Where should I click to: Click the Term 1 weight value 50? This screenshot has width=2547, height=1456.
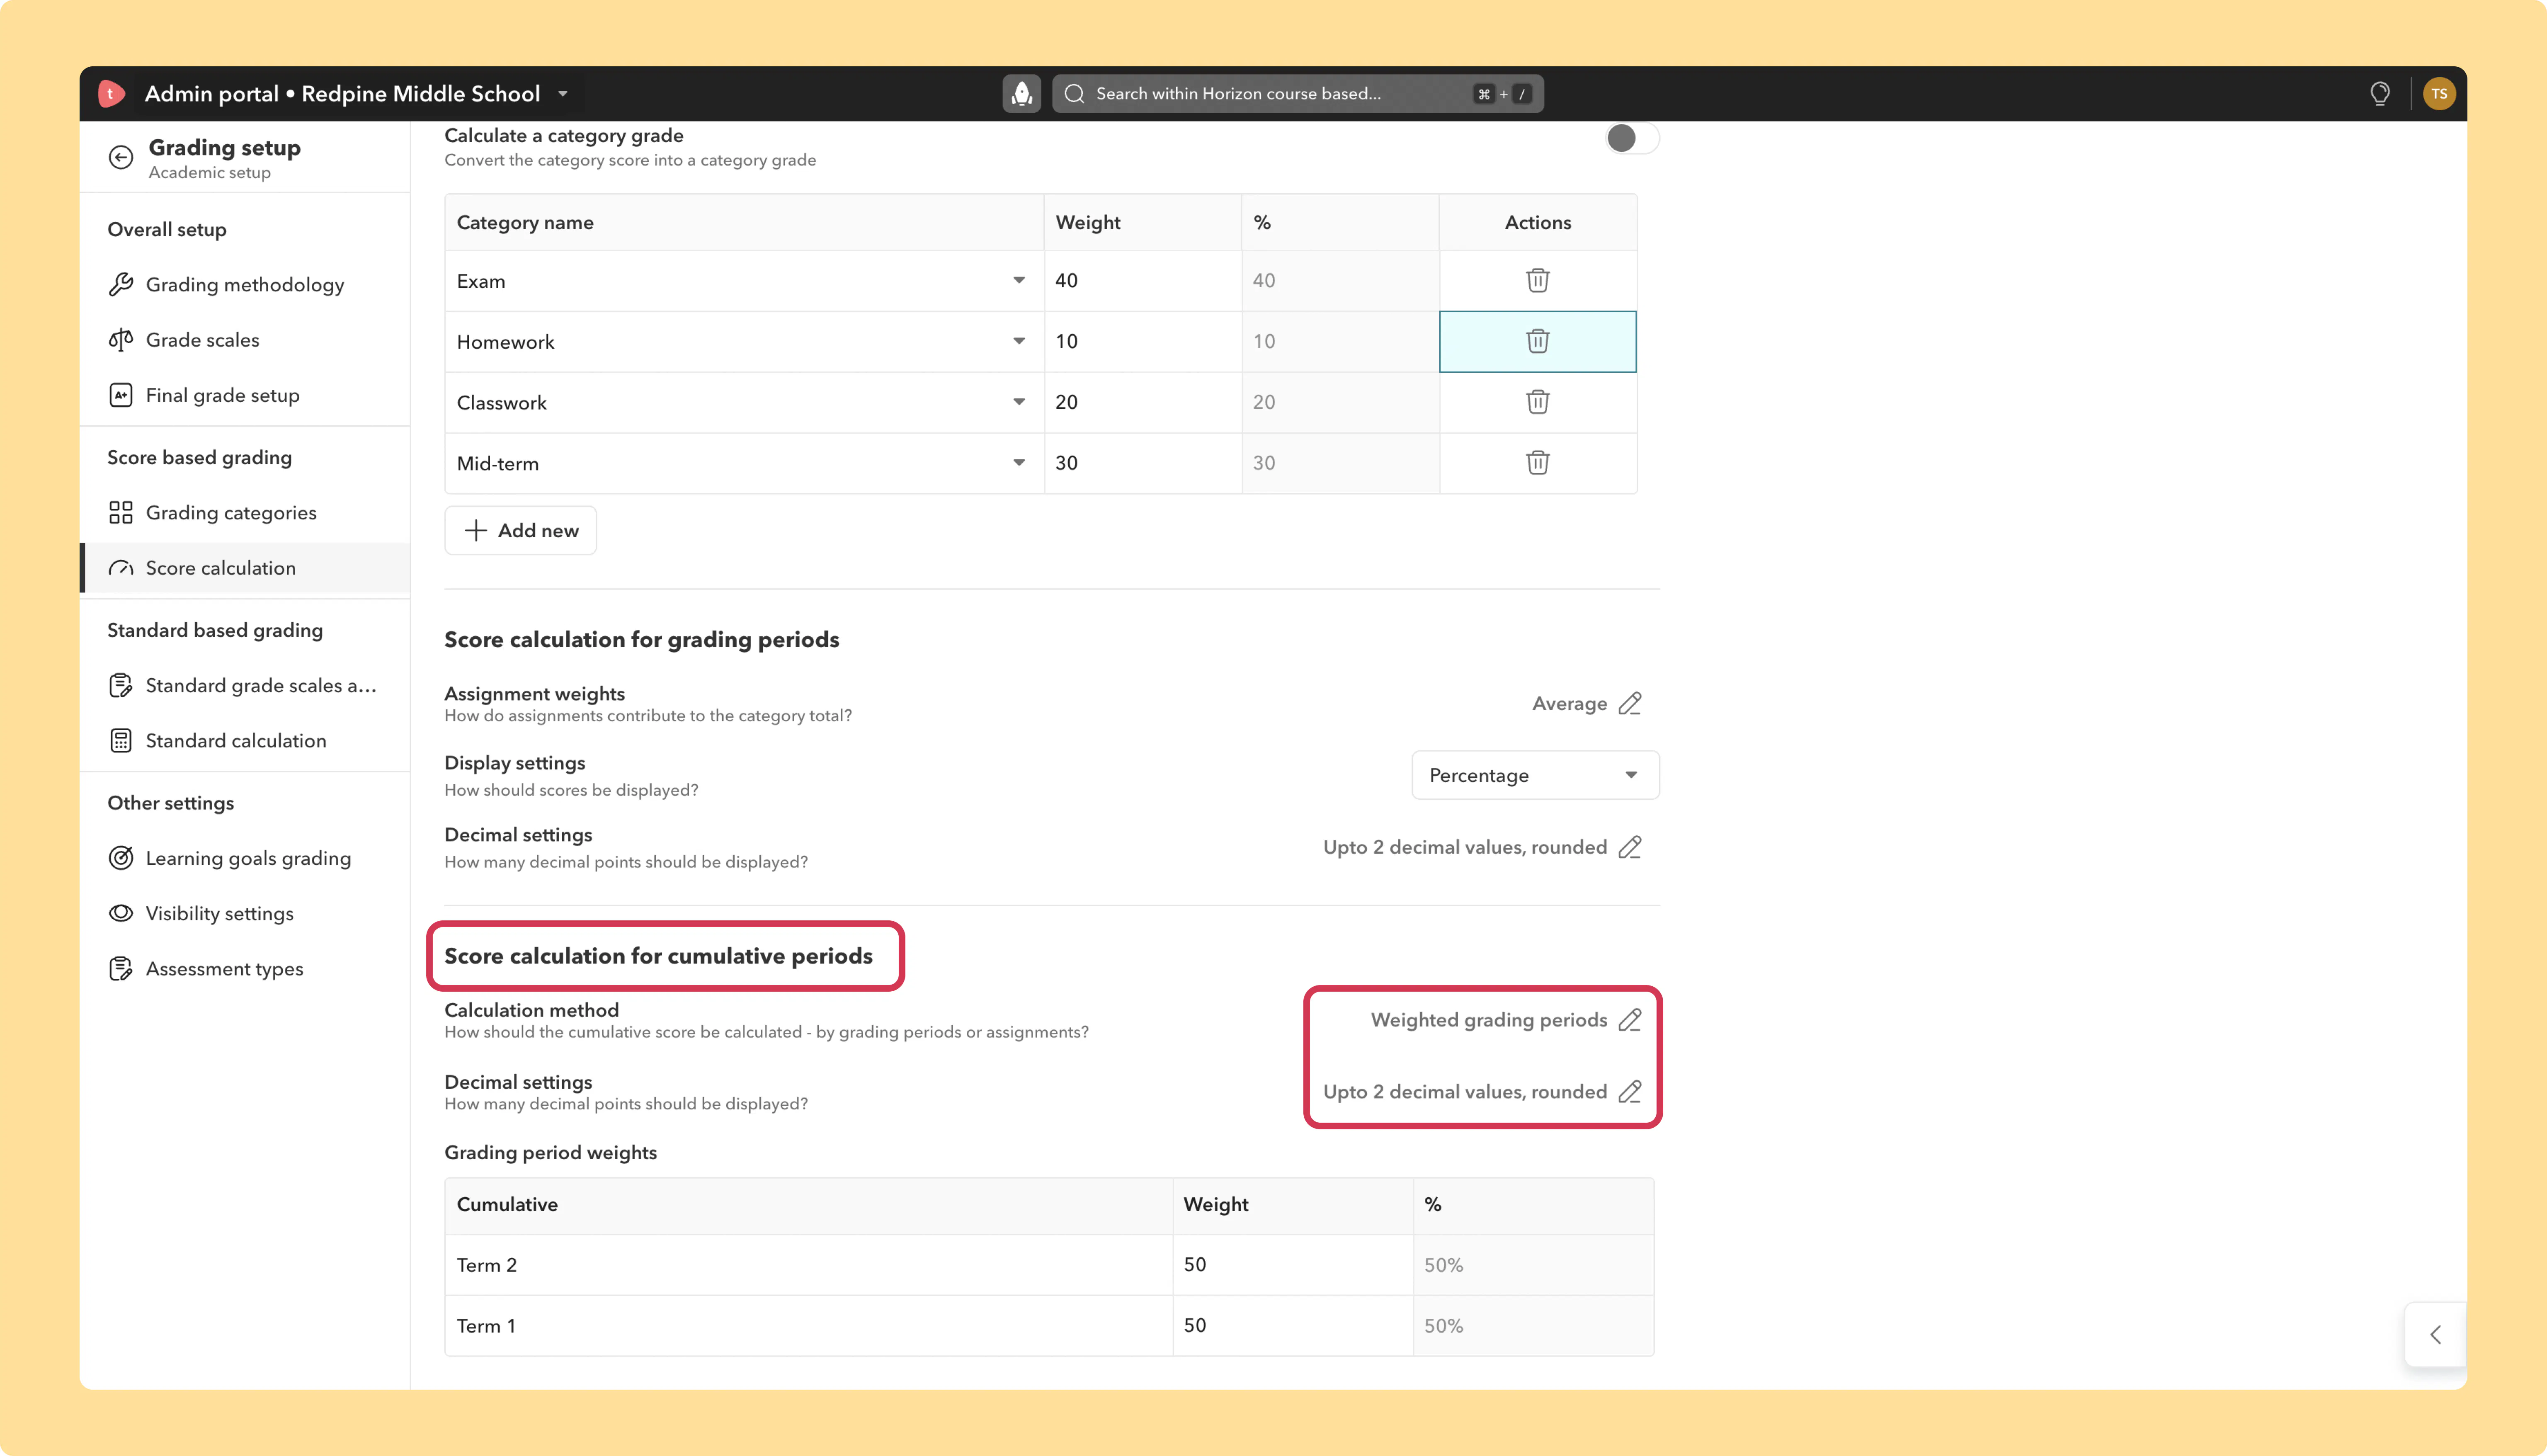click(1293, 1326)
